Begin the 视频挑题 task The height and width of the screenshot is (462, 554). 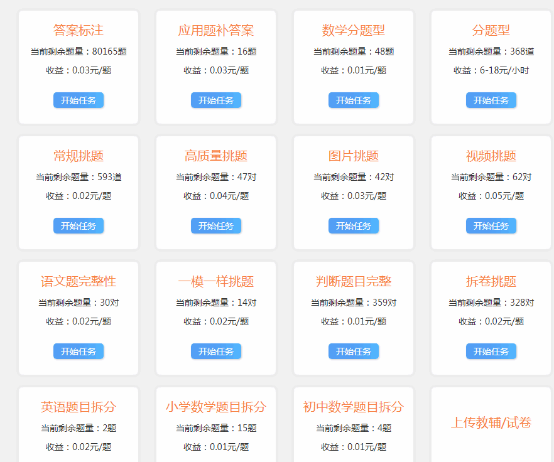click(491, 226)
